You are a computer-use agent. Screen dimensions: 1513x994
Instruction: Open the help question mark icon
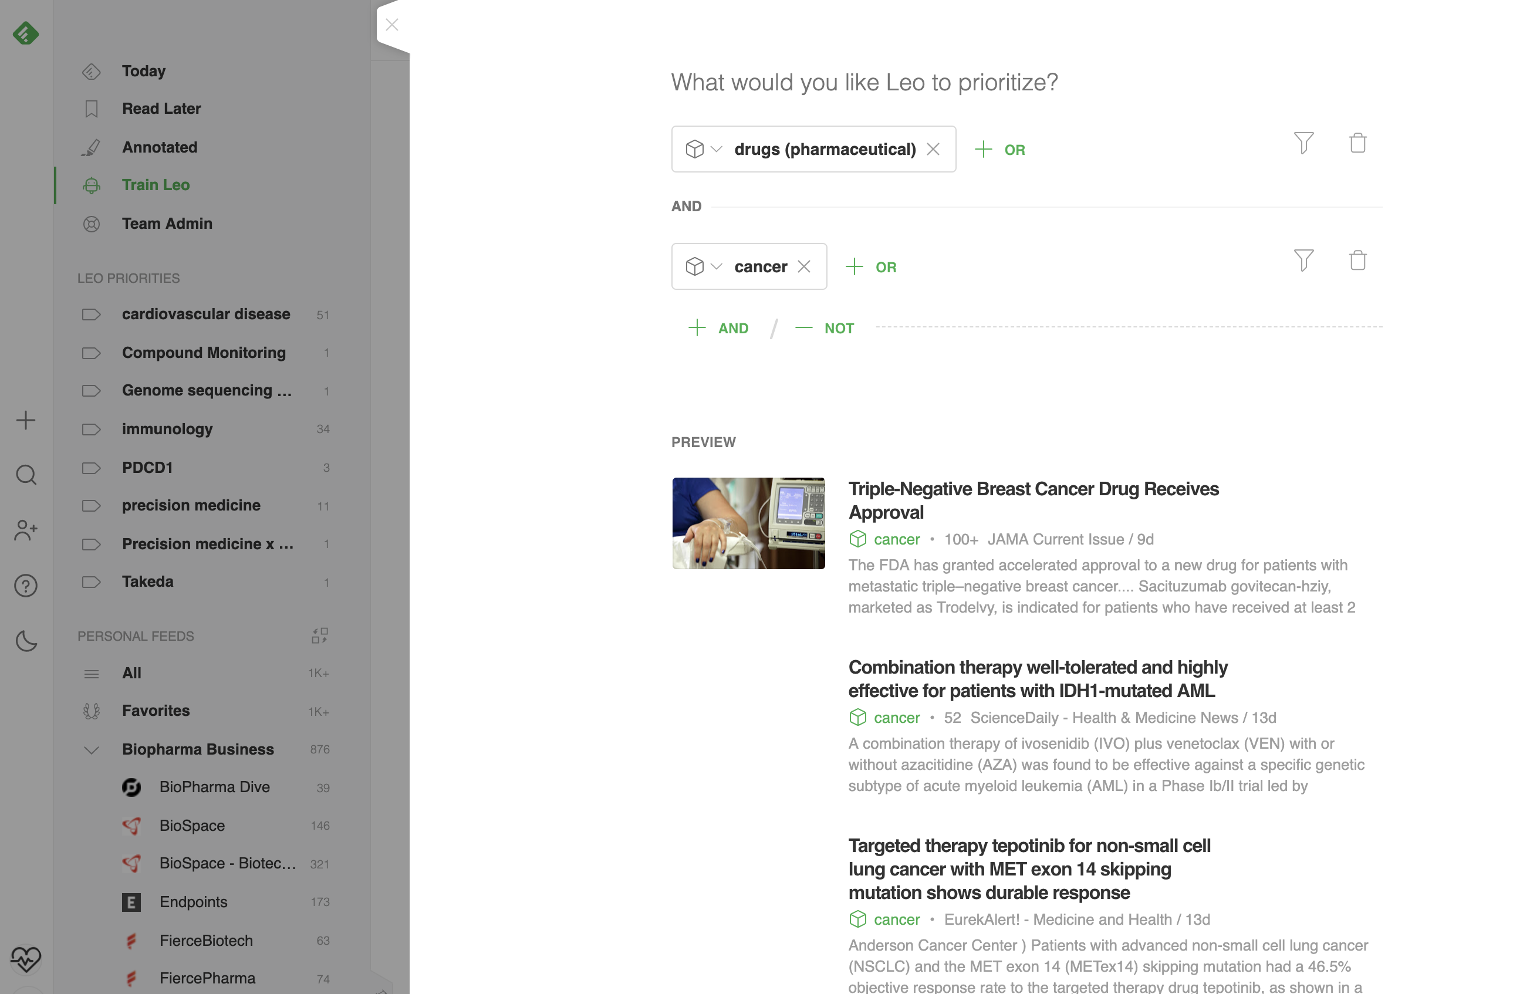point(25,586)
